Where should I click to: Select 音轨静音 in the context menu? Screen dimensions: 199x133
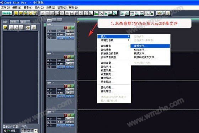tap(114, 46)
